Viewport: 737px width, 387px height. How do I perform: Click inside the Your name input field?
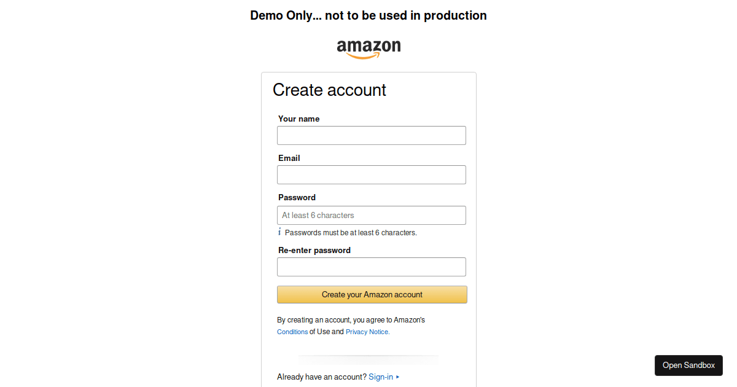tap(371, 135)
